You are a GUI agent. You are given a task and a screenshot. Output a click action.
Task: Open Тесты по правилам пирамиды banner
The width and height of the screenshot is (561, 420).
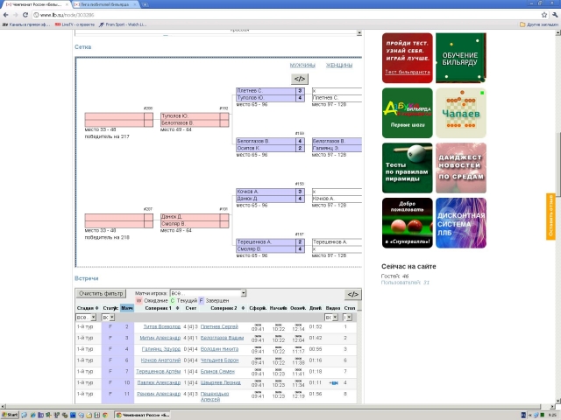pos(407,168)
